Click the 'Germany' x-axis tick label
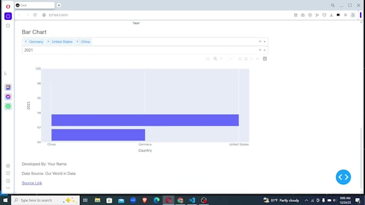This screenshot has height=205, width=365. click(x=145, y=145)
